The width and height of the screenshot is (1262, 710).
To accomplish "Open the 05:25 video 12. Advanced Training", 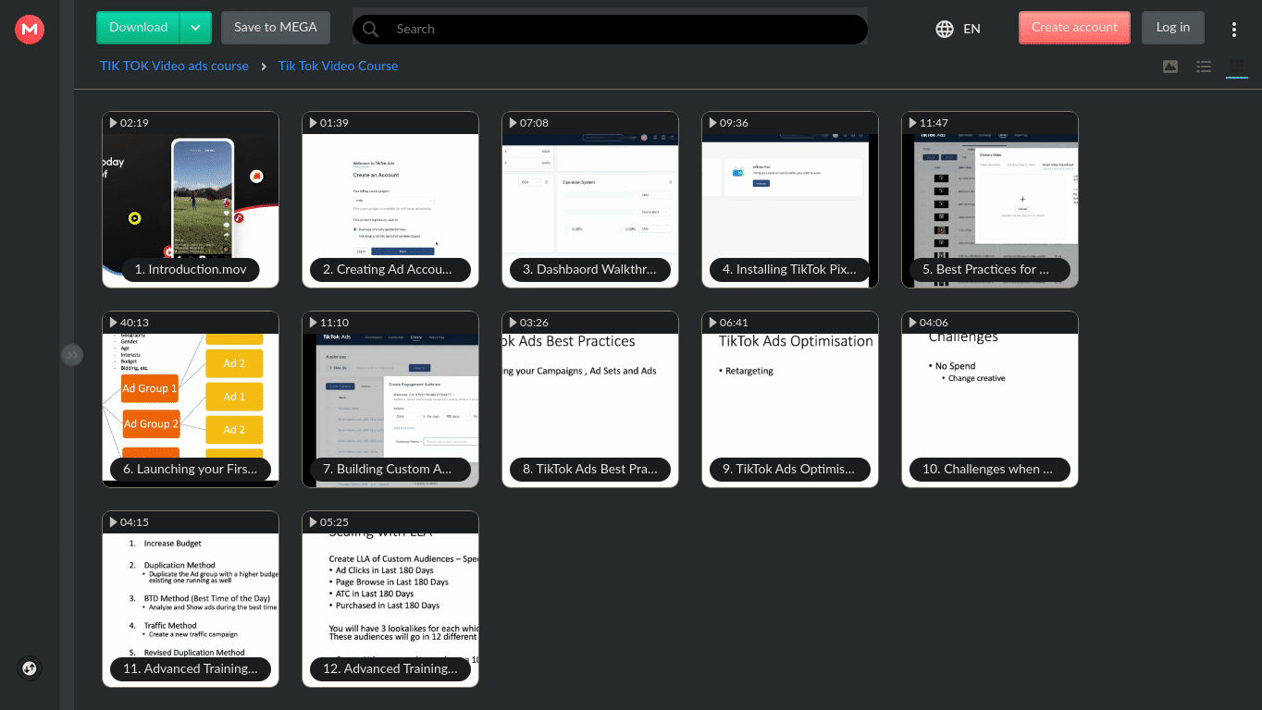I will 390,599.
